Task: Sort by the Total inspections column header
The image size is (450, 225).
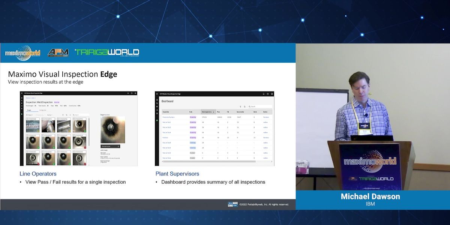Action: (x=208, y=112)
